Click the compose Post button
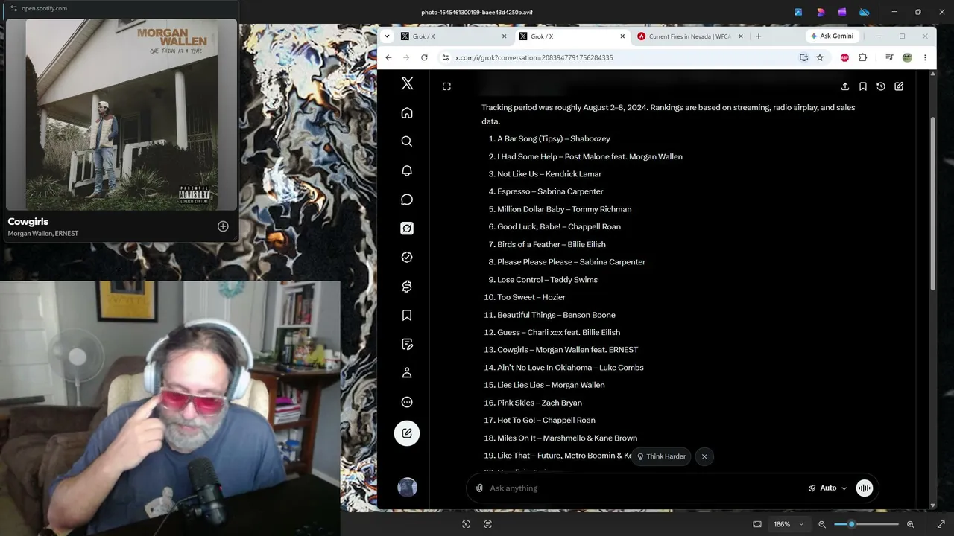The image size is (954, 536). click(x=407, y=433)
